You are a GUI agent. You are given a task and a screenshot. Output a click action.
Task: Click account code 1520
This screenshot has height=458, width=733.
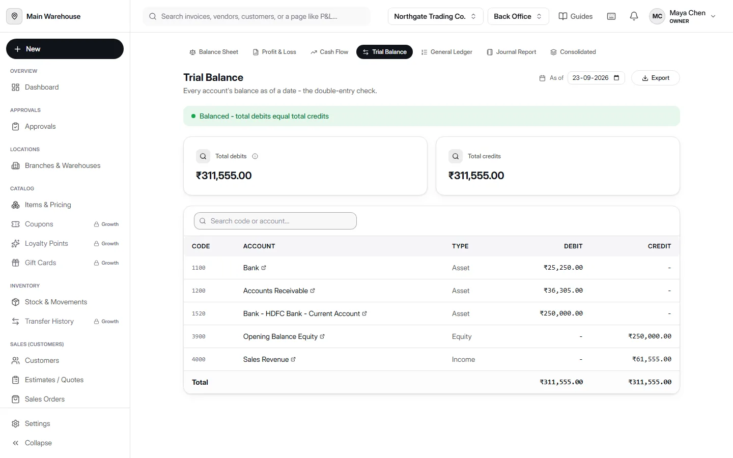199,313
